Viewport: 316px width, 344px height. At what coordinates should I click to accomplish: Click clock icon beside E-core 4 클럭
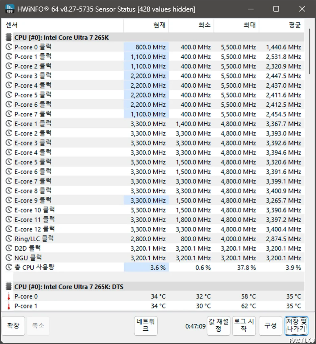click(x=9, y=152)
